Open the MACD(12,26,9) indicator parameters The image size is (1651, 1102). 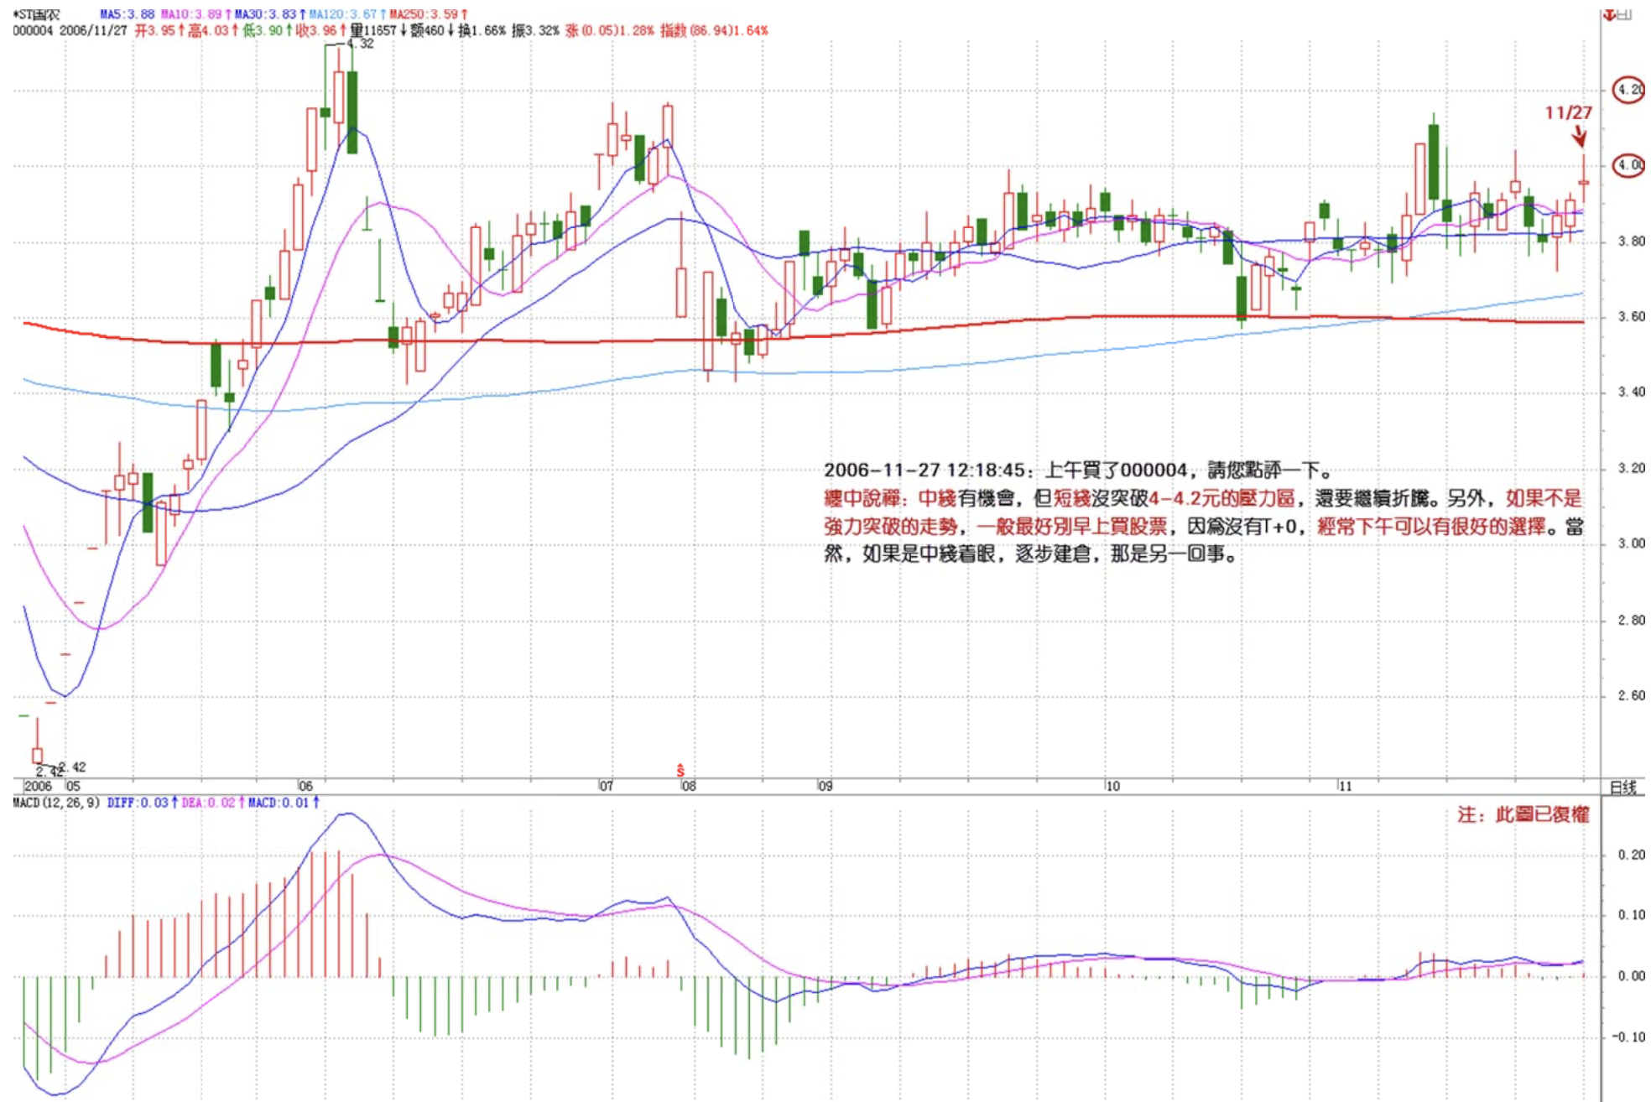pos(56,803)
